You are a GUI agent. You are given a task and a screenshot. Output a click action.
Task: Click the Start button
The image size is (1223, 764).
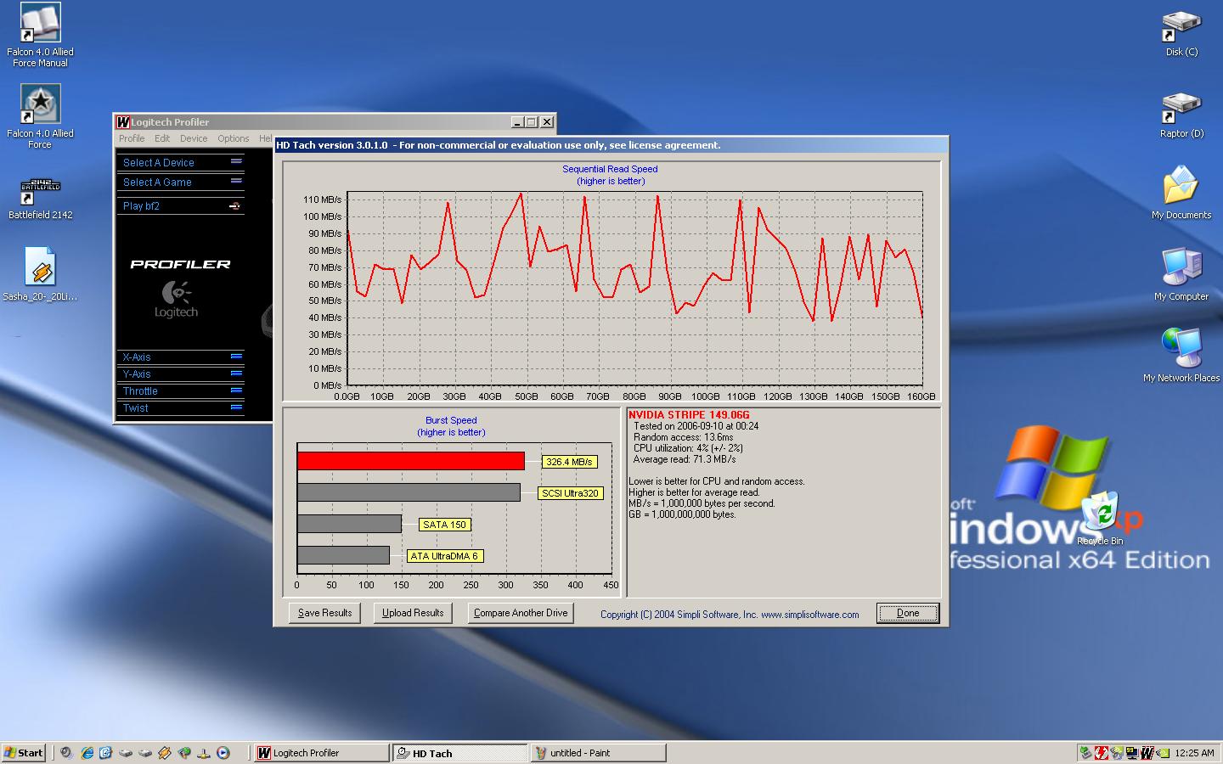tap(24, 752)
